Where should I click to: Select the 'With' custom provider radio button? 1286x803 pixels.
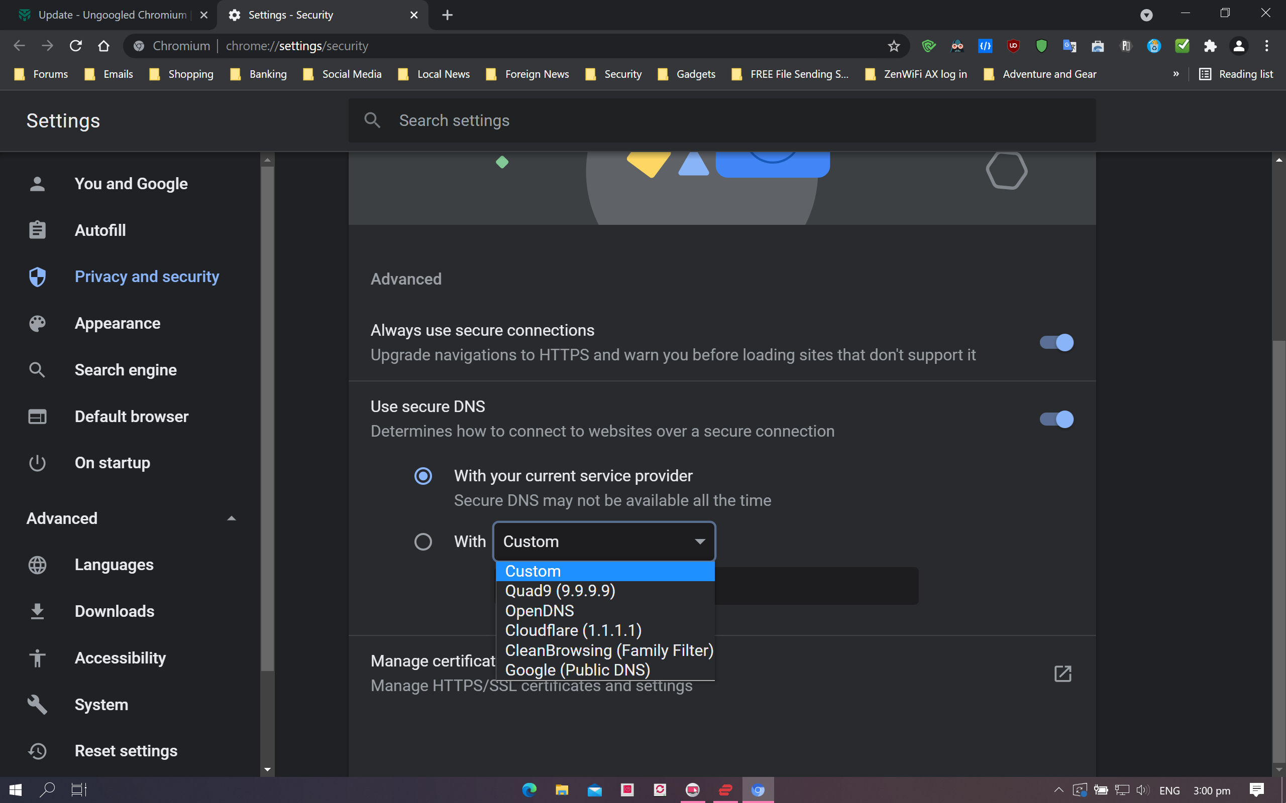(423, 542)
